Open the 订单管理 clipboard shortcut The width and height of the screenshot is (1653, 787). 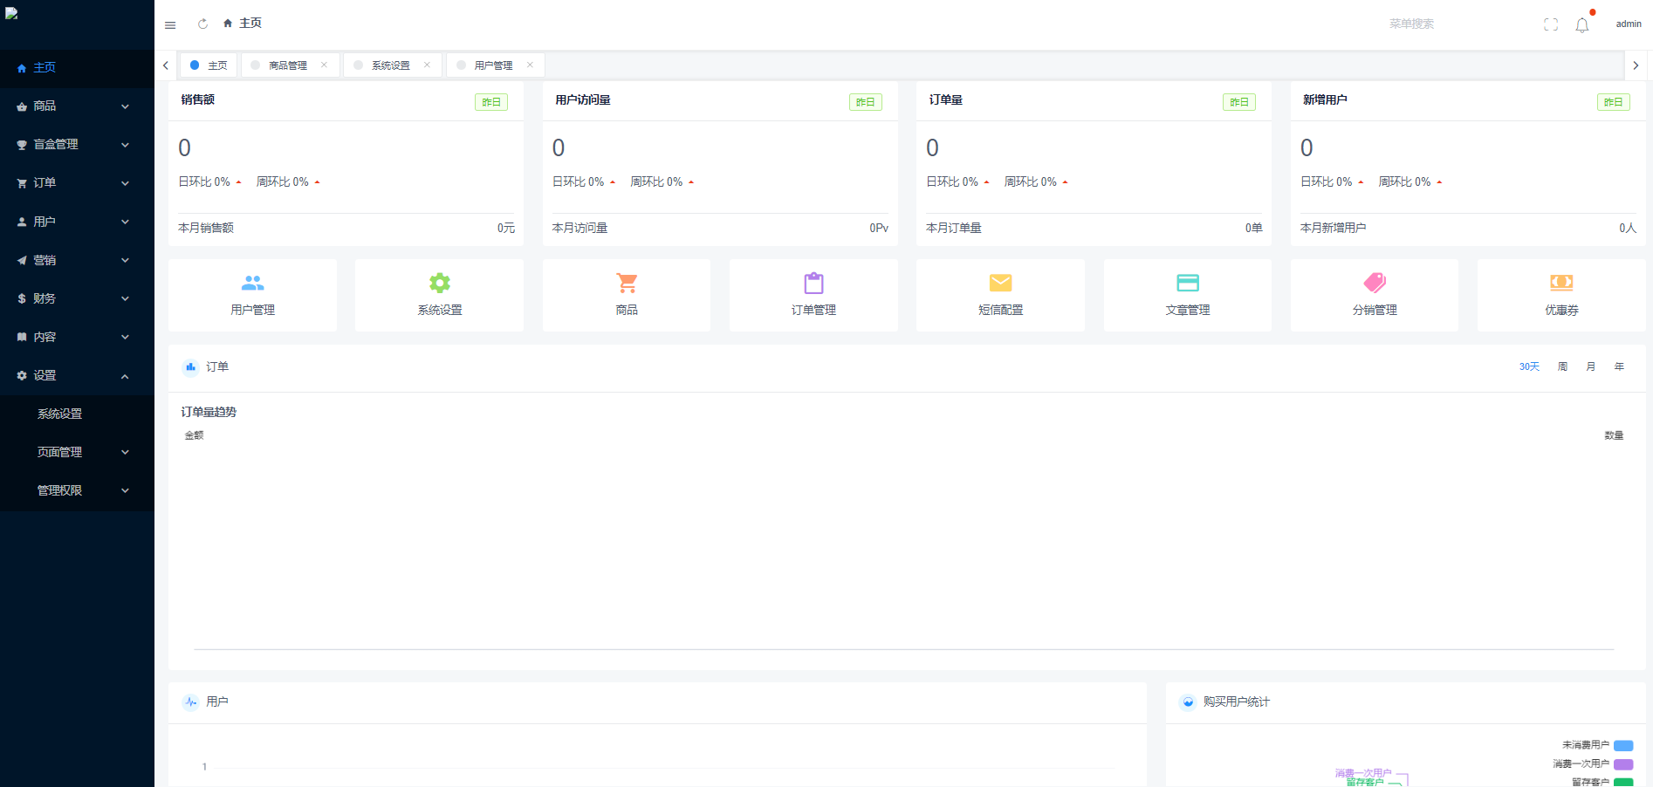(813, 284)
